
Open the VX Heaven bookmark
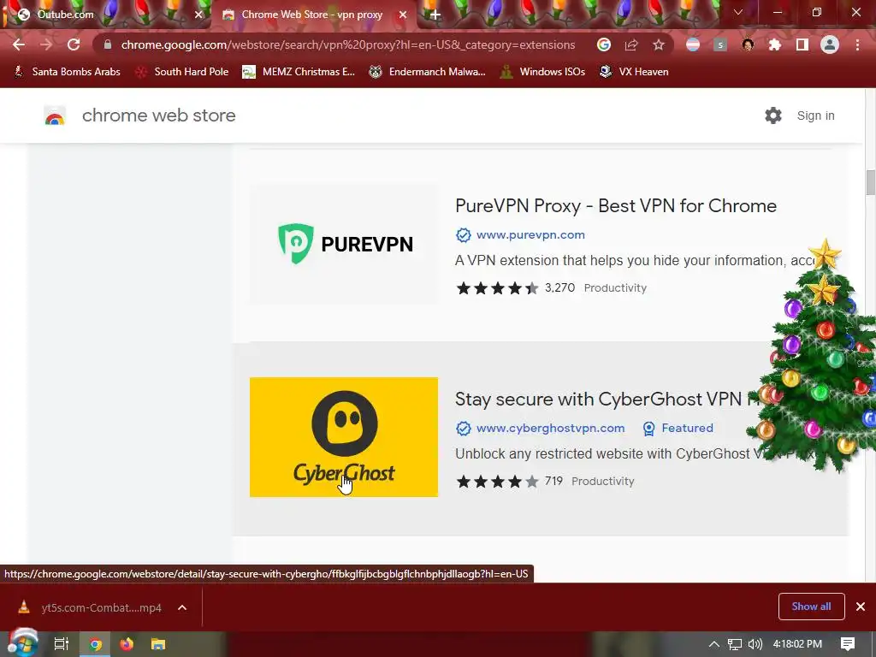pyautogui.click(x=634, y=72)
